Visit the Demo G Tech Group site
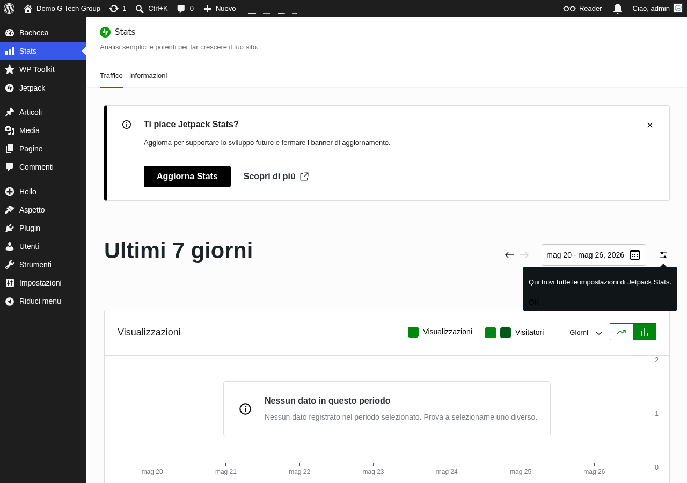Viewport: 687px width, 483px height. [62, 9]
